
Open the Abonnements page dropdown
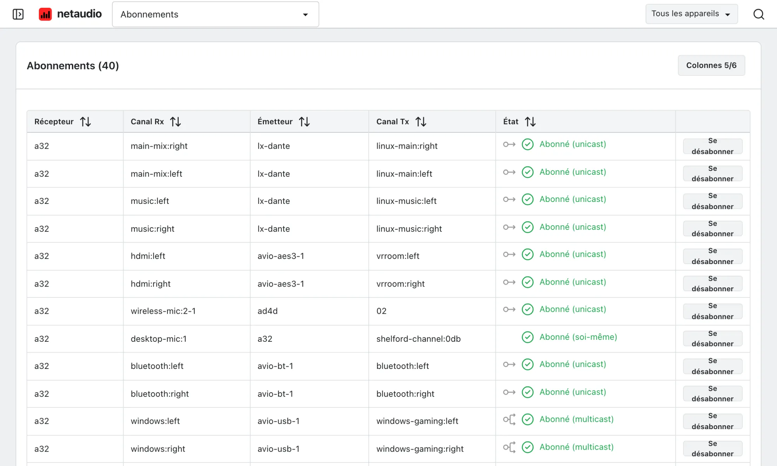pyautogui.click(x=216, y=14)
